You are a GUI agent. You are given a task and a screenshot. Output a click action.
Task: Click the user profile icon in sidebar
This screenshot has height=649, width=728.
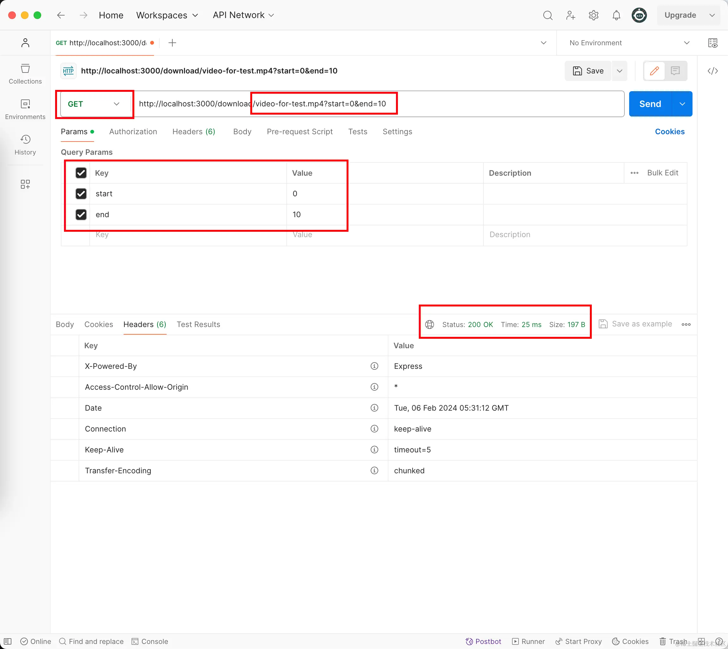coord(25,43)
